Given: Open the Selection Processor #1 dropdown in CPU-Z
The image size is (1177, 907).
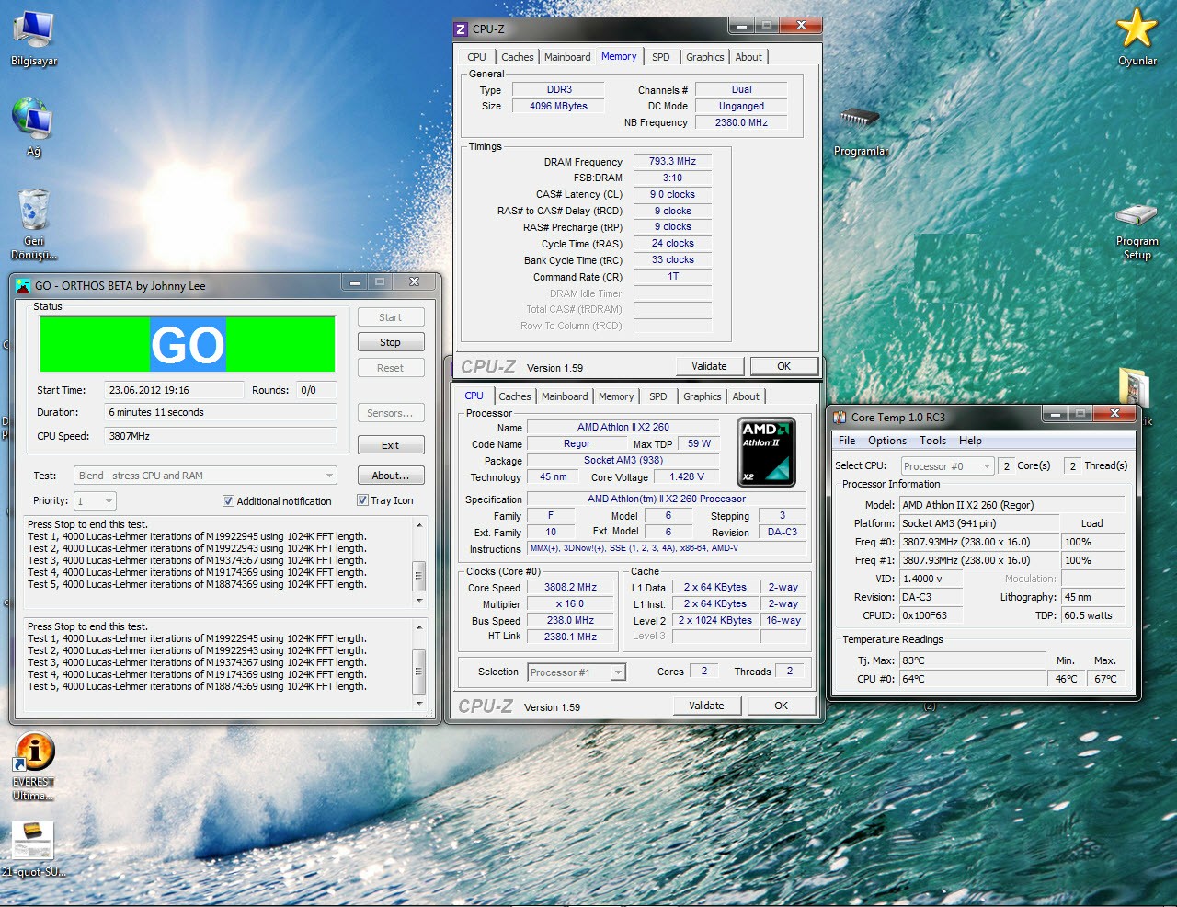Looking at the screenshot, I should [577, 672].
